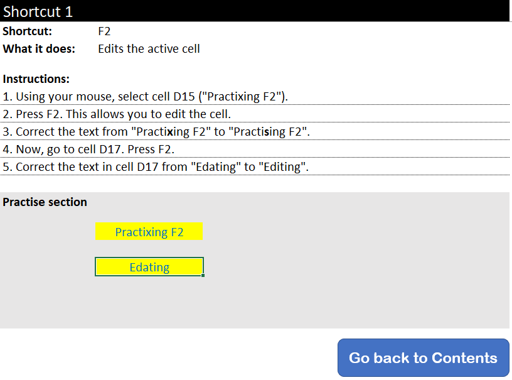This screenshot has width=512, height=380.
Task: Click the empty cell between the two yellow cells
Action: coord(149,249)
